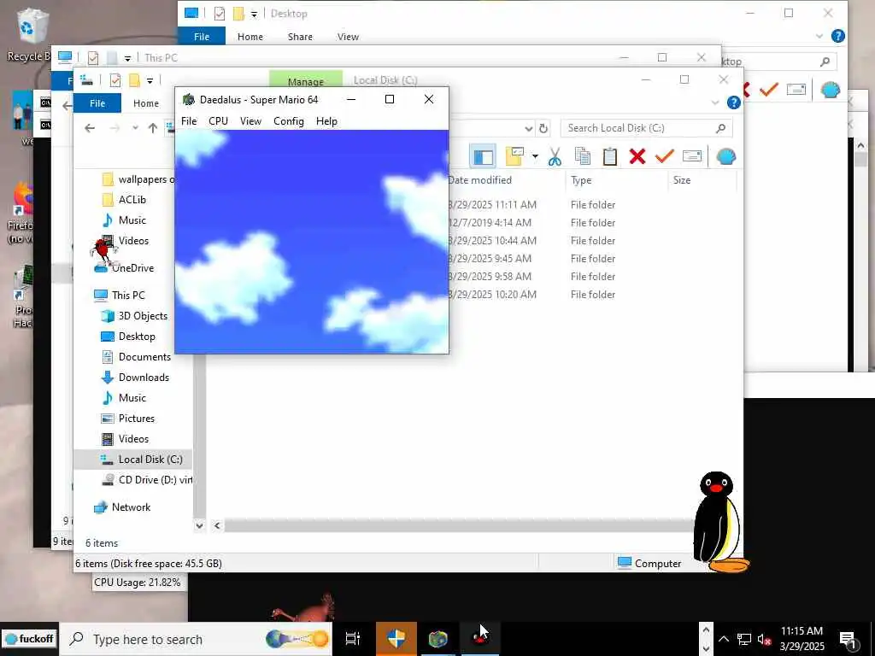Image resolution: width=875 pixels, height=656 pixels.
Task: Click the blue shell icon in Local Disk toolbar
Action: point(725,157)
